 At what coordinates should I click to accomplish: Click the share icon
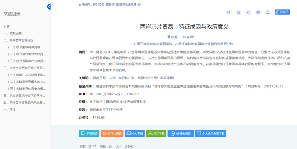248,12
